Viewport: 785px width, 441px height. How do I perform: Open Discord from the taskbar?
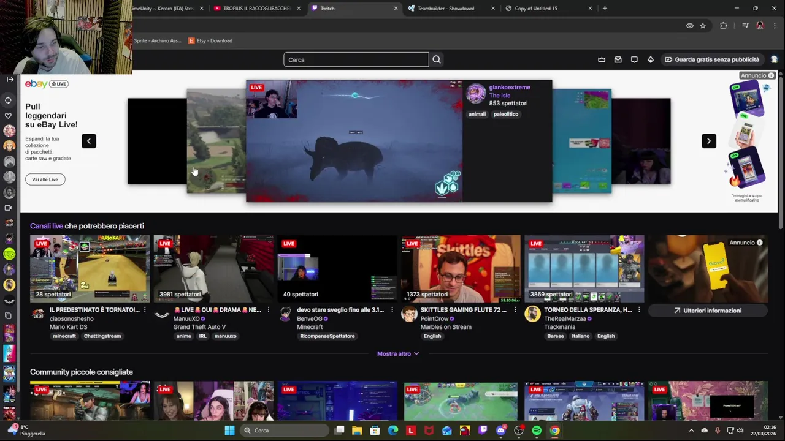click(501, 431)
